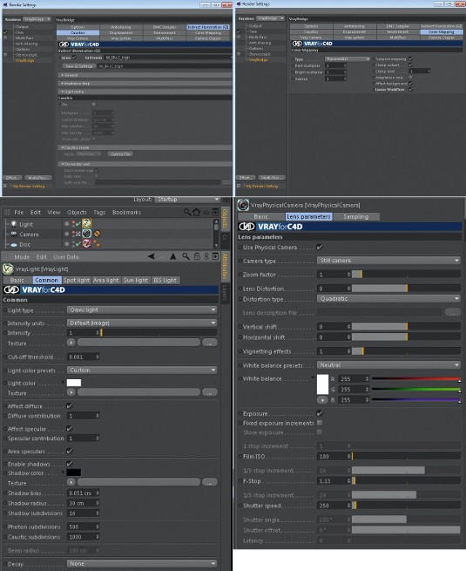Expand the Irradiance Map section in Render Settings
This screenshot has width=466, height=571.
[145, 83]
